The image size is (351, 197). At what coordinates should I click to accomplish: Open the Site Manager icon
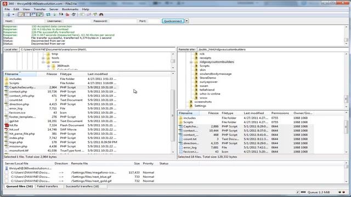(x=8, y=15)
